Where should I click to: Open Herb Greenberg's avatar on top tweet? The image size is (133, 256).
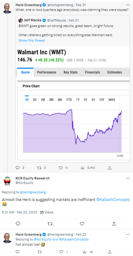pos(7,8)
